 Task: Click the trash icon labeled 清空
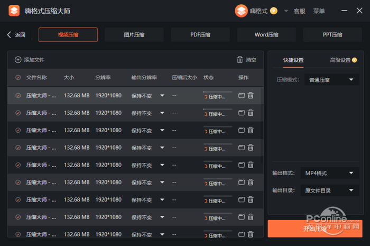[x=240, y=60]
